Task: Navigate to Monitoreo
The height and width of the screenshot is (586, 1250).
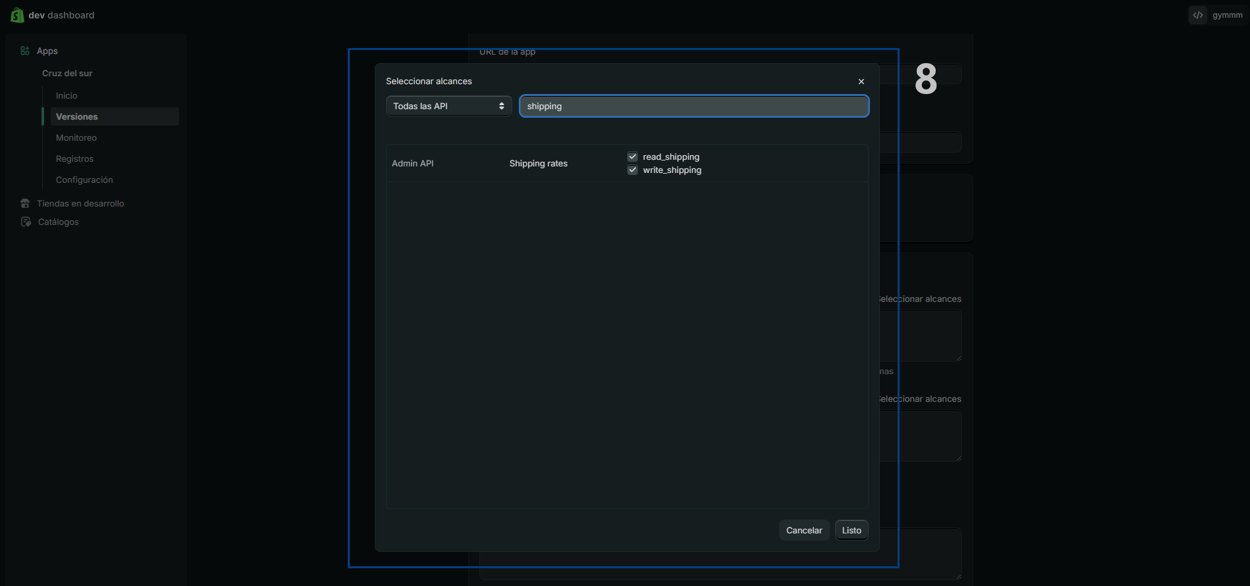Action: (76, 138)
